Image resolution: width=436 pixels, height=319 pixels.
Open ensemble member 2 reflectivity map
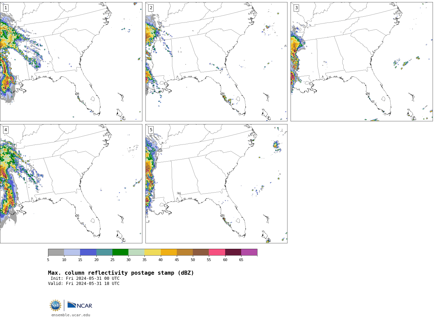(x=216, y=62)
